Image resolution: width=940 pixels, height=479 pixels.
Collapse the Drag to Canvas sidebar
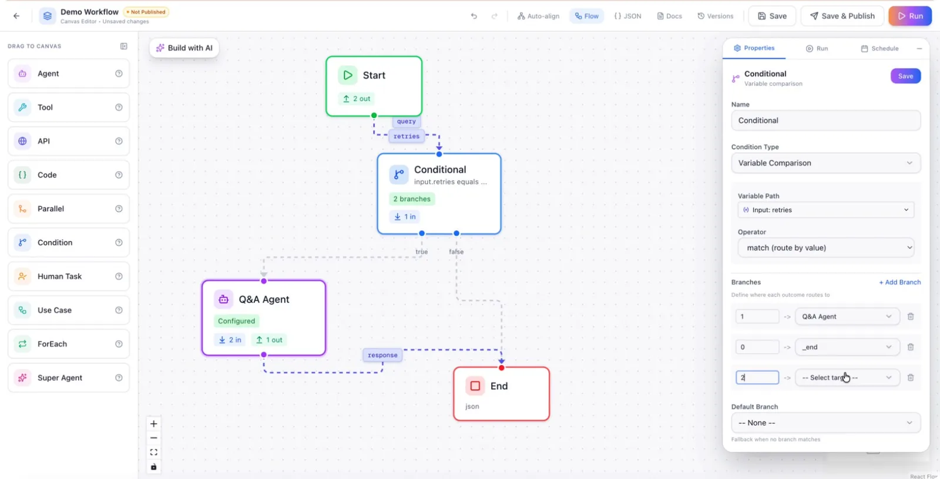124,46
